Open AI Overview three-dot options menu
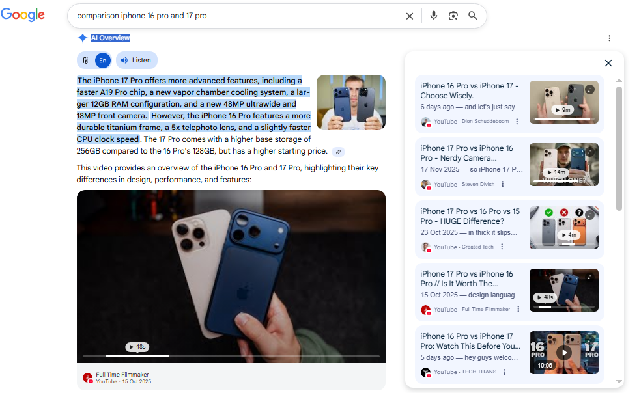639x393 pixels. [609, 38]
